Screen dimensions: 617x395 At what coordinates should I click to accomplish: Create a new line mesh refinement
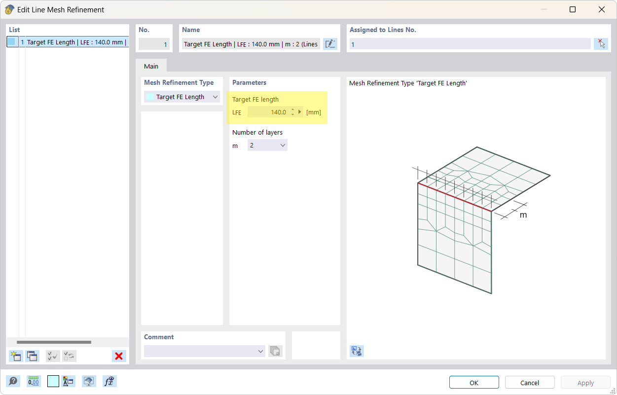pos(15,356)
